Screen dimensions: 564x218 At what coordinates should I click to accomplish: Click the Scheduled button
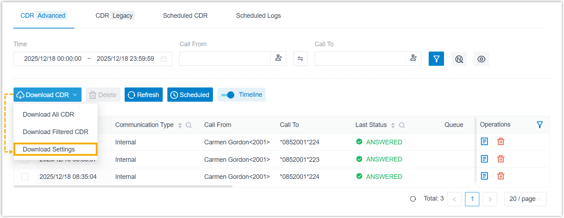coord(190,95)
